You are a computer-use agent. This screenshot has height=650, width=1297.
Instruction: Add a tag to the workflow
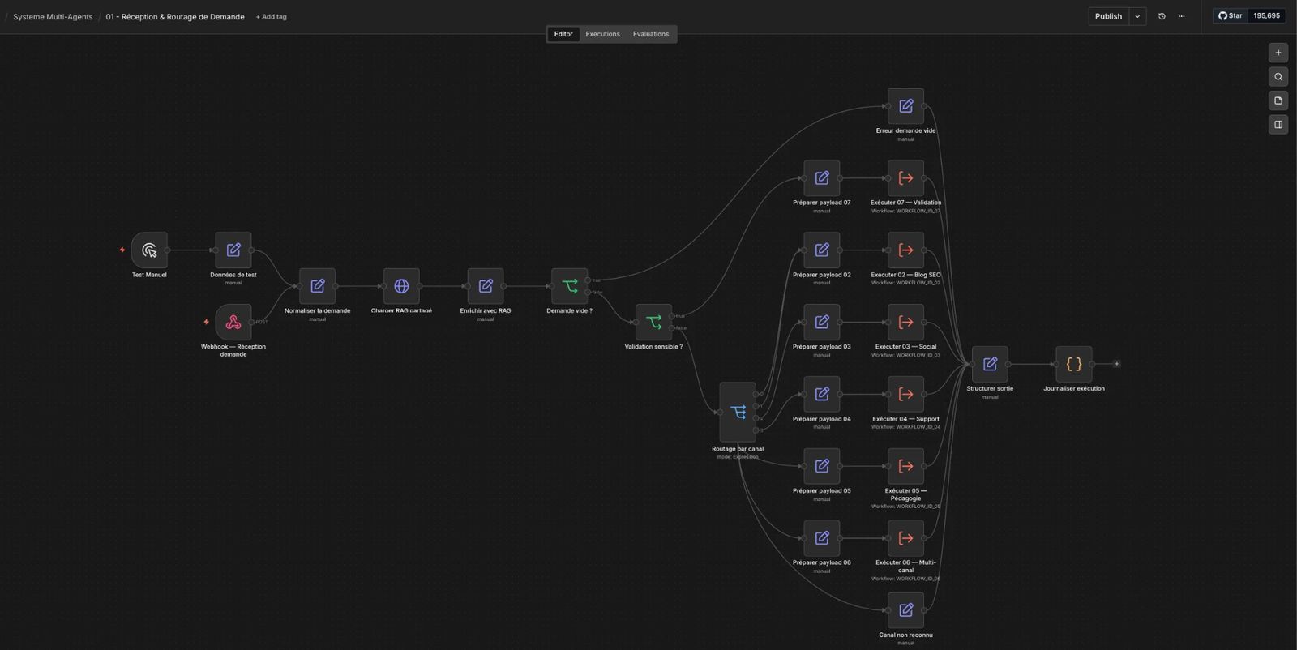click(x=271, y=17)
